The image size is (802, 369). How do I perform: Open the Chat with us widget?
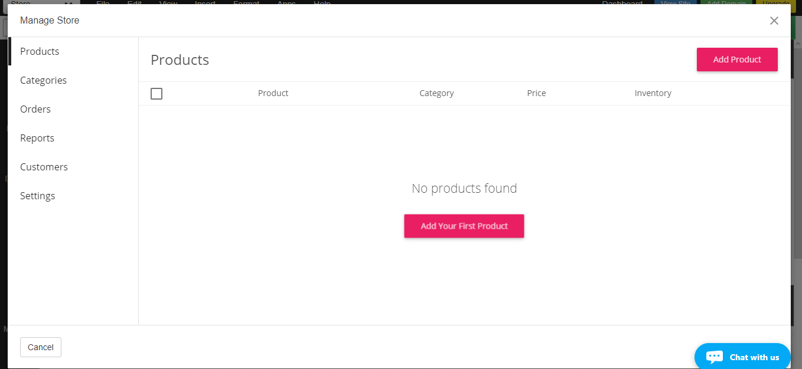click(x=742, y=357)
